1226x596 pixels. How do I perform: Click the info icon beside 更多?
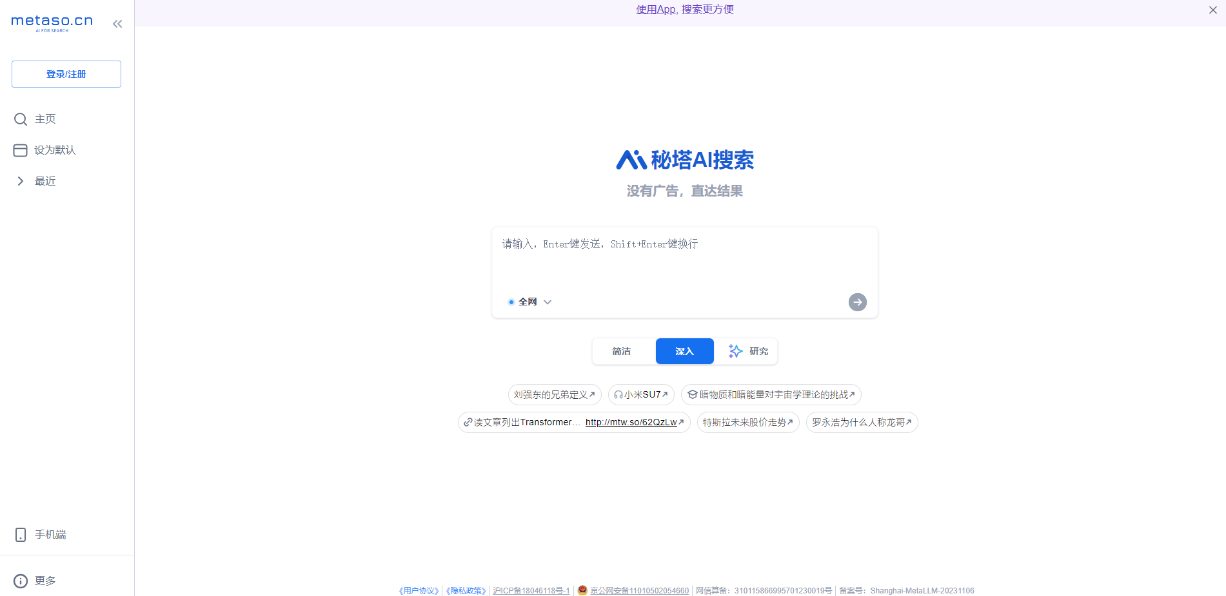point(21,581)
